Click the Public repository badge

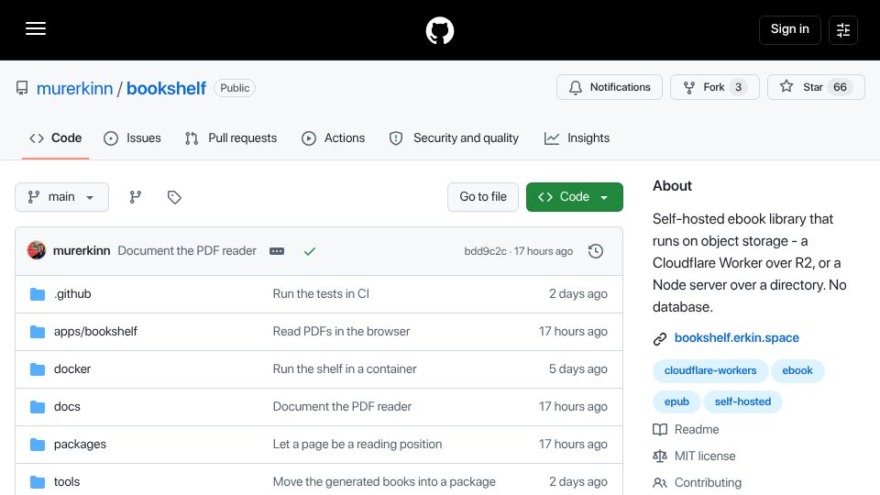click(x=235, y=88)
